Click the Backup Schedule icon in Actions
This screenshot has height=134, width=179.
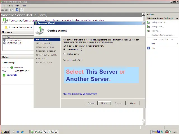point(149,23)
